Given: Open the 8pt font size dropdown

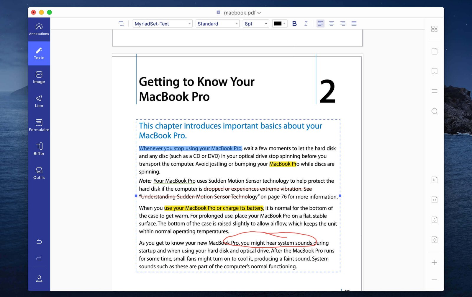Looking at the screenshot, I should click(x=256, y=24).
